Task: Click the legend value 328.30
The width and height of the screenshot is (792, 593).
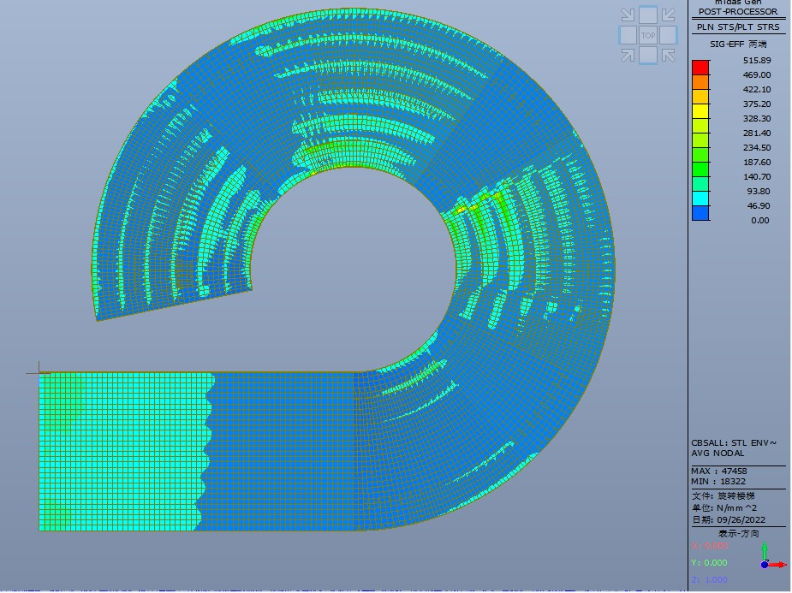Action: coord(757,119)
